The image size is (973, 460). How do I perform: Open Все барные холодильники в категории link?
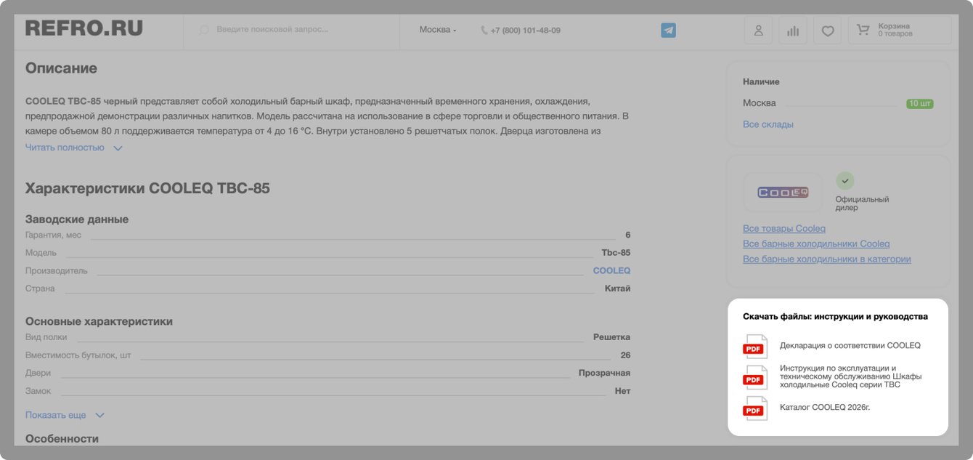827,259
